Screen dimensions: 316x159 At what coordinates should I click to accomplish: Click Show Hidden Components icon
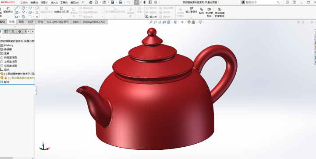[x=220, y=12]
